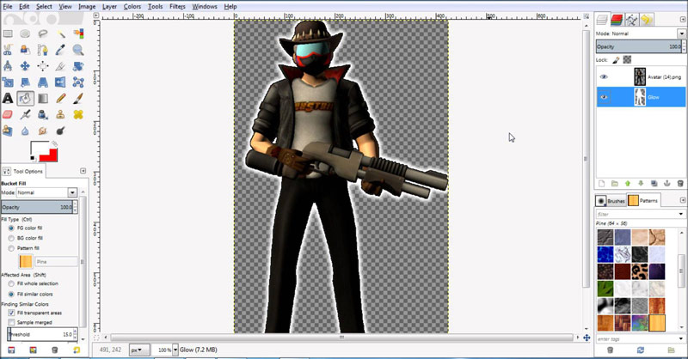This screenshot has height=359, width=688.
Task: Select the Move tool
Action: pos(25,66)
